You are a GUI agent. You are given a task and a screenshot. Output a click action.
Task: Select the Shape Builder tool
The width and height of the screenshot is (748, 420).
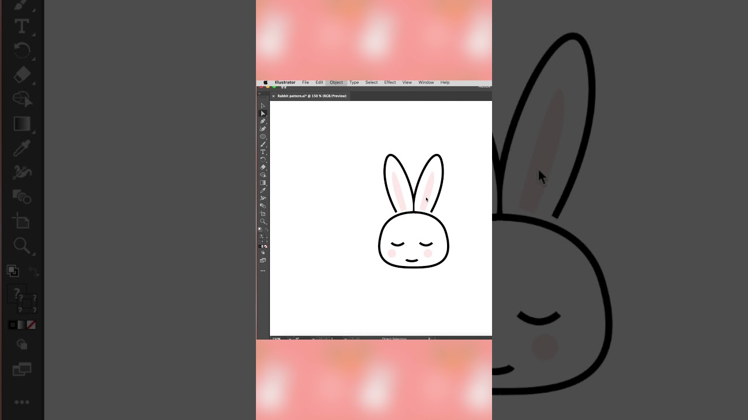(263, 174)
